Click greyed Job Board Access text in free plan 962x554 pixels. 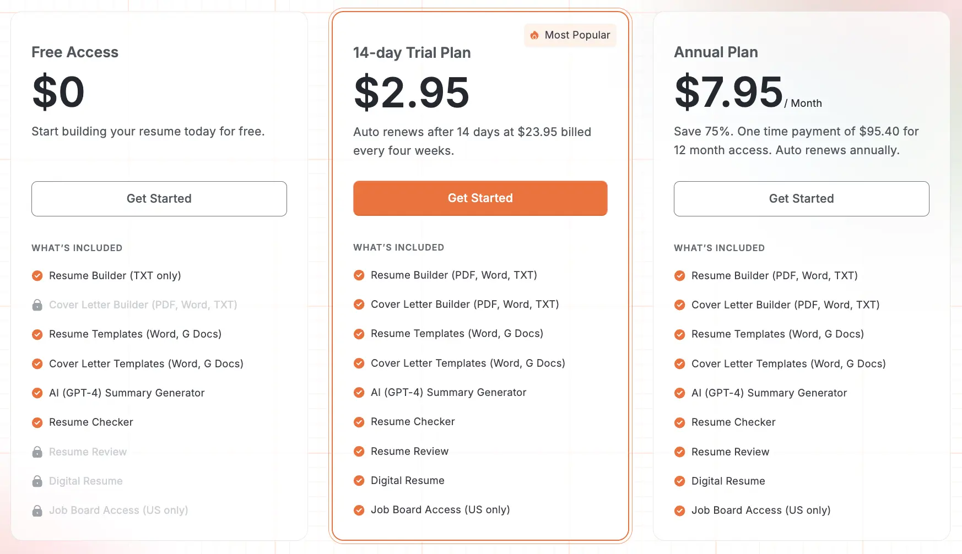point(118,510)
